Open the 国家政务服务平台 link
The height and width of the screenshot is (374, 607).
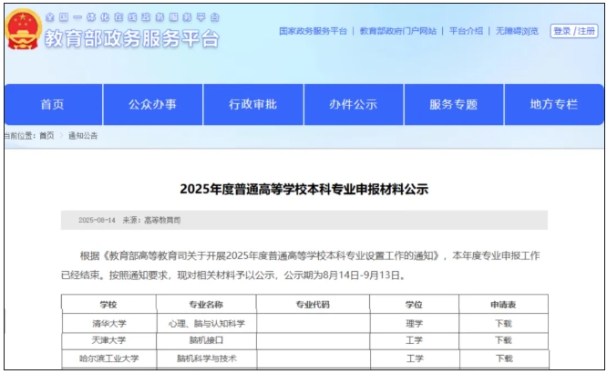pyautogui.click(x=314, y=31)
